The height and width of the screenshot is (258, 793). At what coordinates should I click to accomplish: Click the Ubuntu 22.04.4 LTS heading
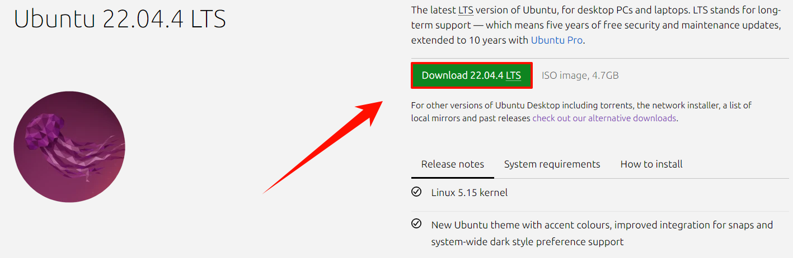point(120,20)
